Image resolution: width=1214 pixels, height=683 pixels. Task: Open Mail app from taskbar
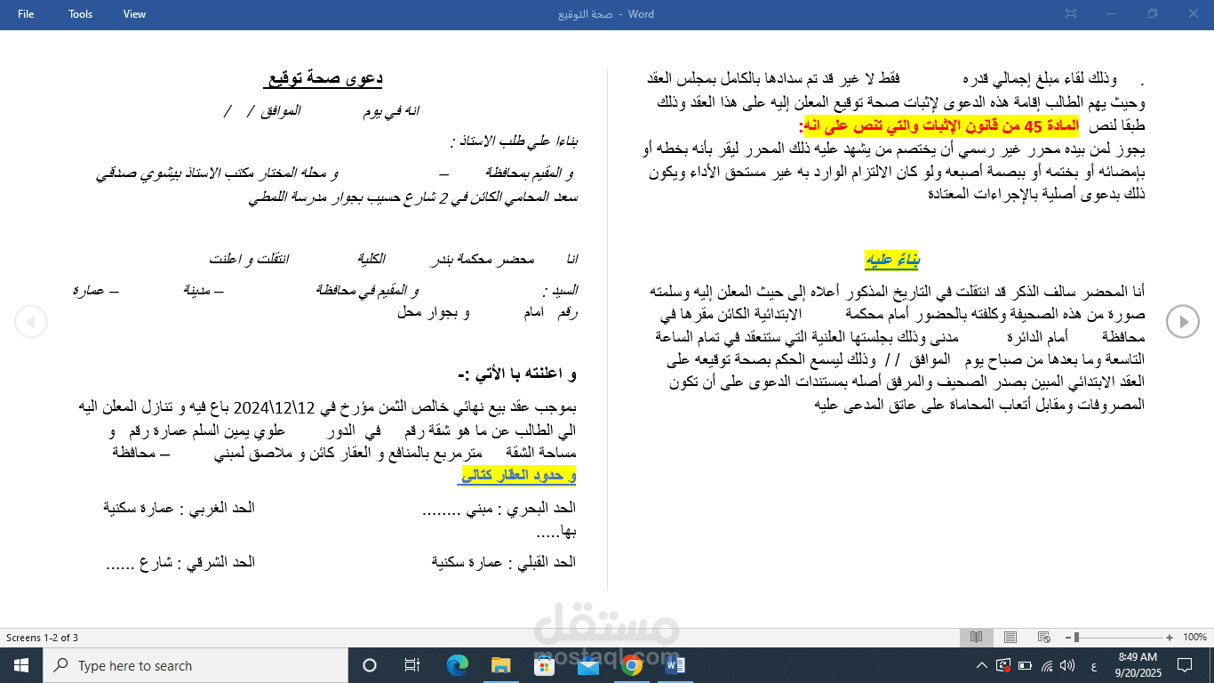point(587,665)
